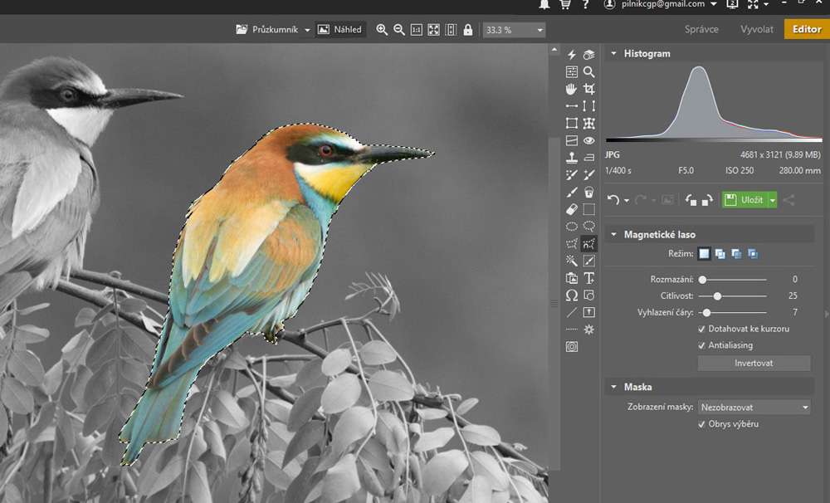The width and height of the screenshot is (830, 503).
Task: Pick the Clone Stamp tool
Action: click(x=572, y=158)
